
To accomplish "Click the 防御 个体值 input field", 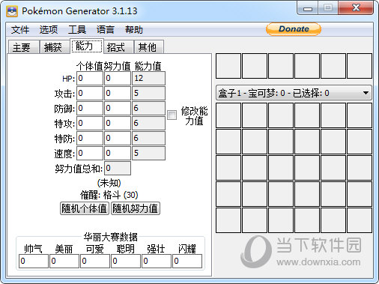I will [90, 109].
